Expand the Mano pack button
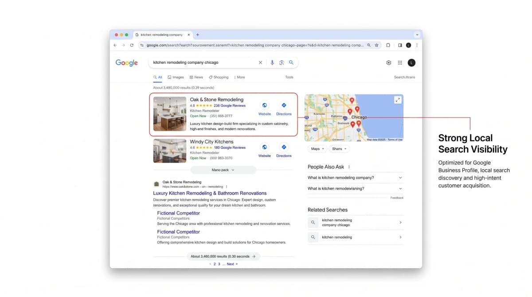The height and width of the screenshot is (297, 532). pyautogui.click(x=223, y=170)
